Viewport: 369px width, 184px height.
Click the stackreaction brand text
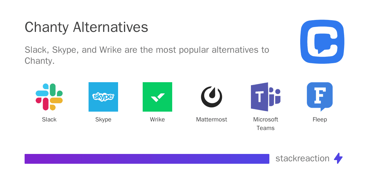click(303, 158)
